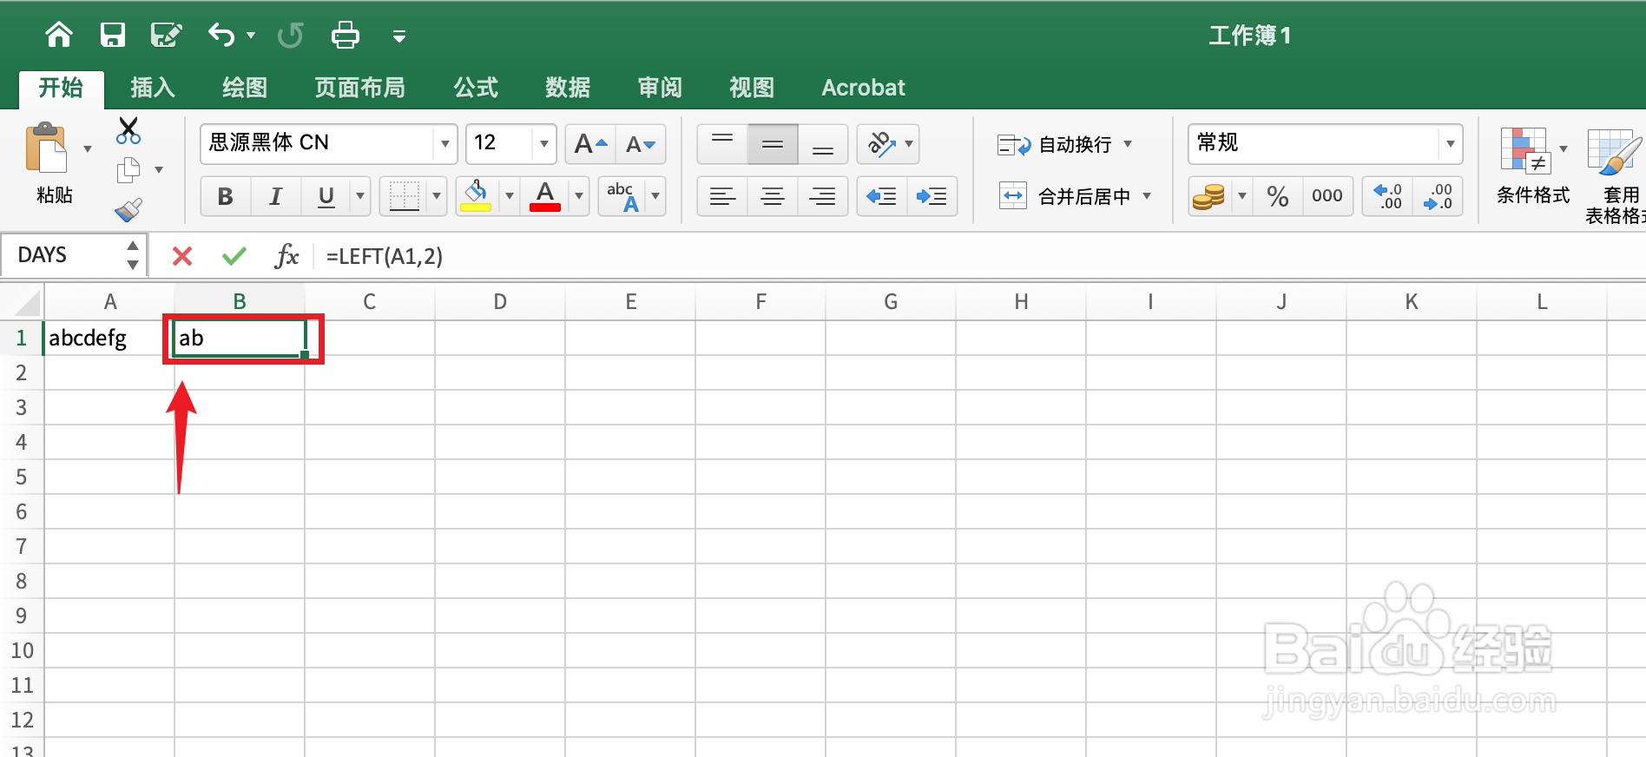Screen dimensions: 1646x757
Task: Switch to the 插入 ribbon tab
Action: pos(153,88)
